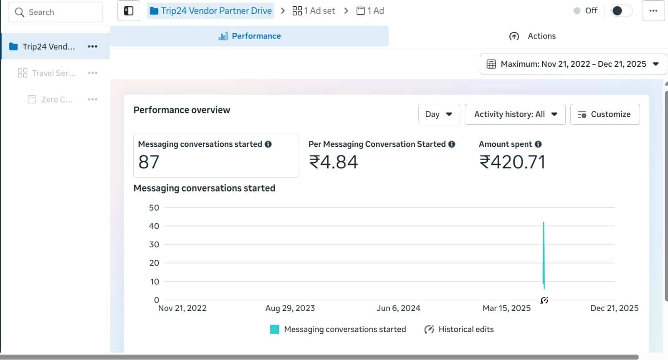Image resolution: width=668 pixels, height=360 pixels.
Task: Go to 1 Ad set breadcrumb
Action: coord(314,11)
